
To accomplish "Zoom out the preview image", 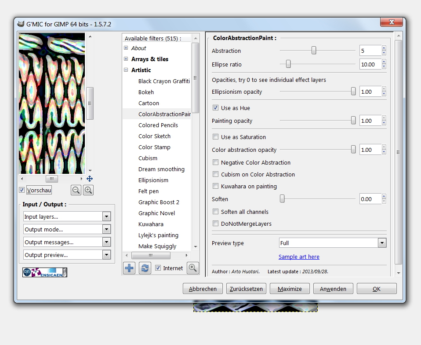I will click(76, 191).
